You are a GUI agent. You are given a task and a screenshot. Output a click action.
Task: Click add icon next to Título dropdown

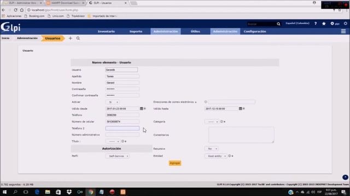(x=125, y=142)
